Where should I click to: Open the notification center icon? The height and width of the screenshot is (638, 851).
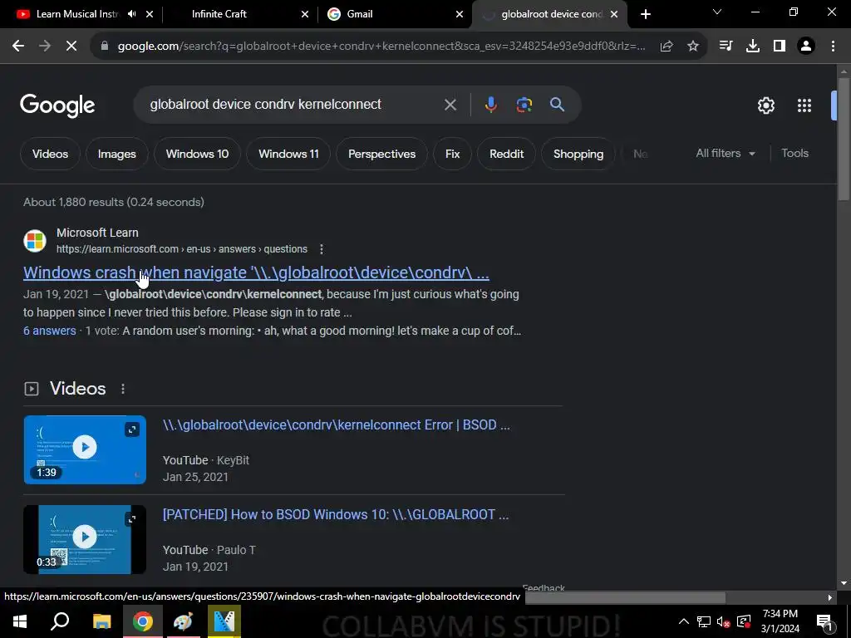(824, 621)
